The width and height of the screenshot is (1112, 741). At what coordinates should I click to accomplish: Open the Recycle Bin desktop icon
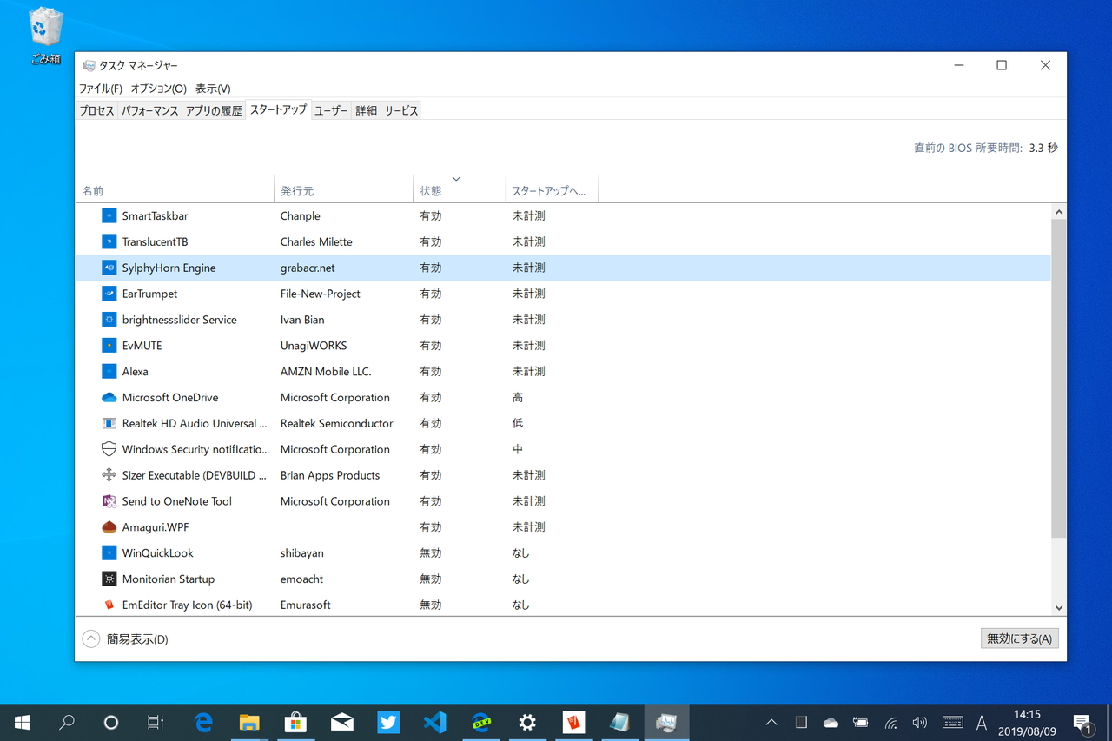pos(45,36)
